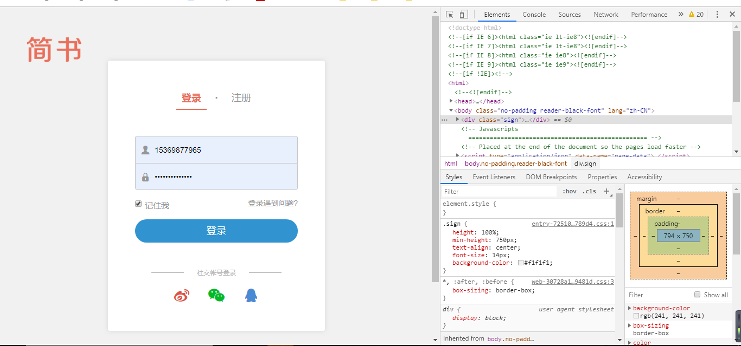741x346 pixels.
Task: Click the 794 × 750 box model content
Action: click(x=678, y=236)
